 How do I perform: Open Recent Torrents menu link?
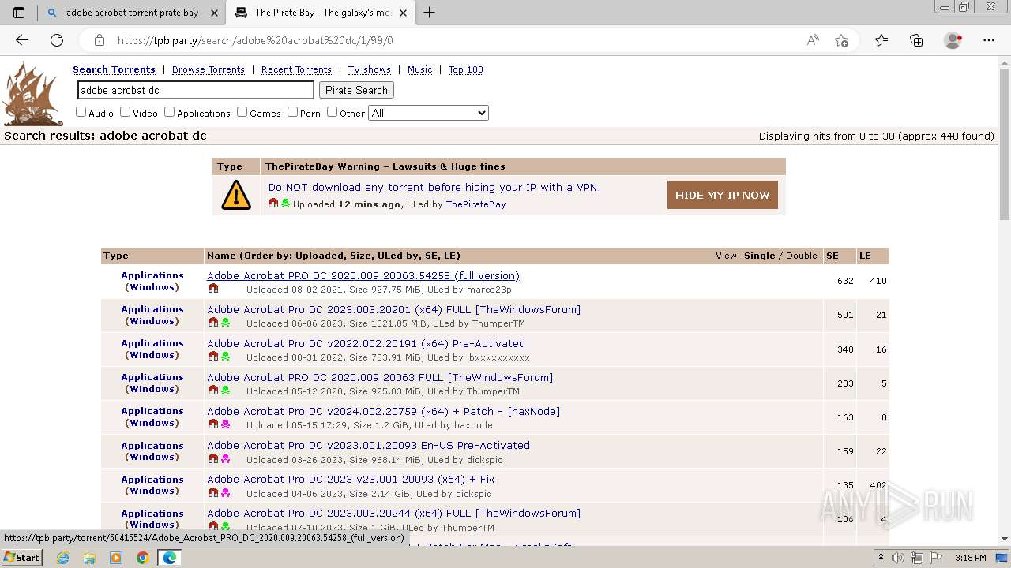point(296,69)
